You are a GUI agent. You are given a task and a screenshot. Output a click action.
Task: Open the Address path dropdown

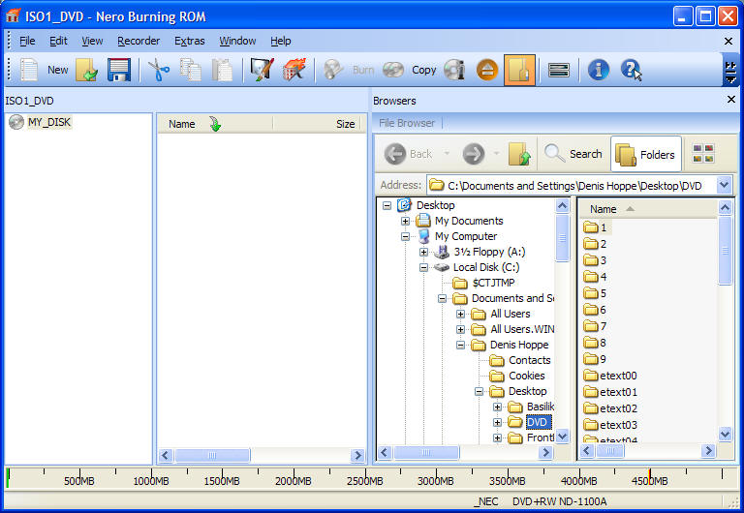(724, 185)
